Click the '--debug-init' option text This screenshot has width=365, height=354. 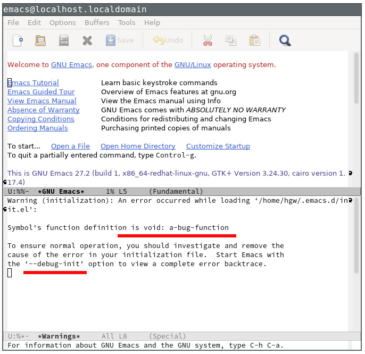(x=54, y=264)
